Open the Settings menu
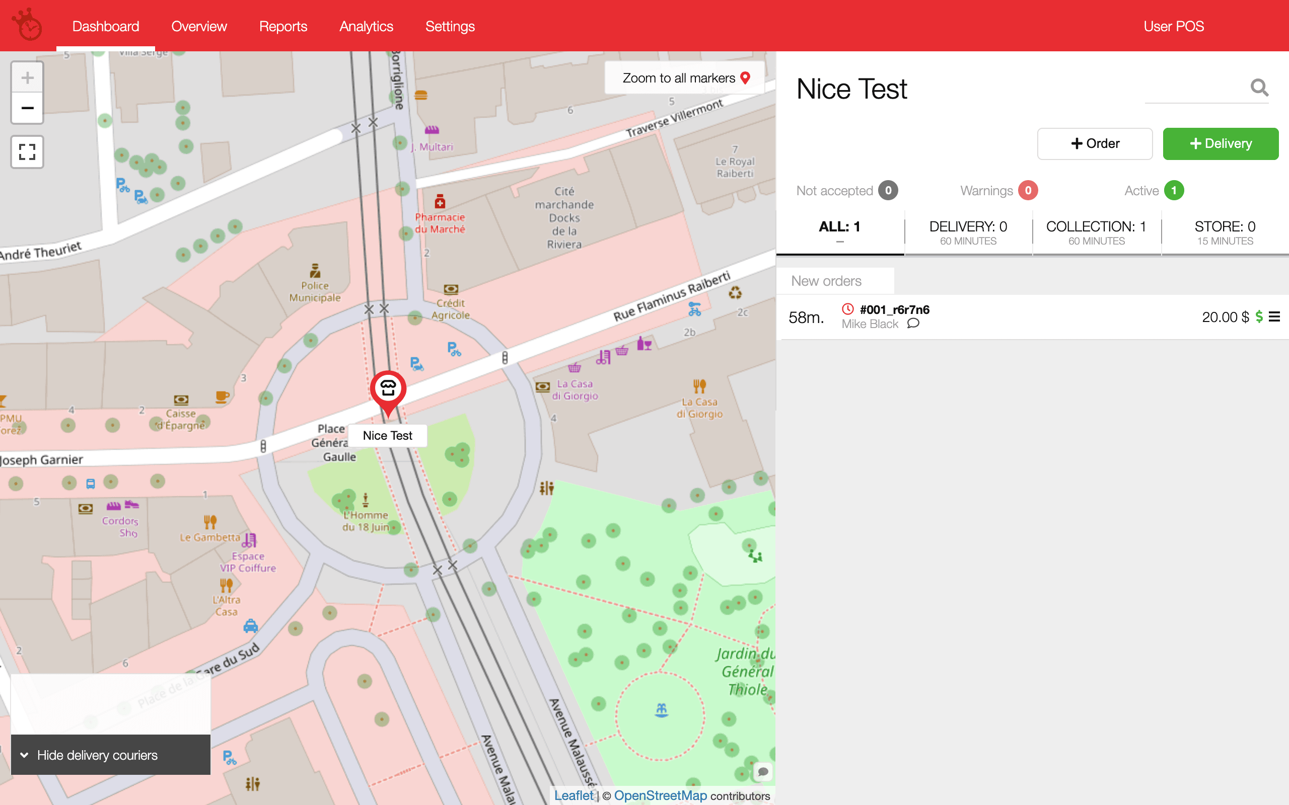1289x805 pixels. click(450, 26)
